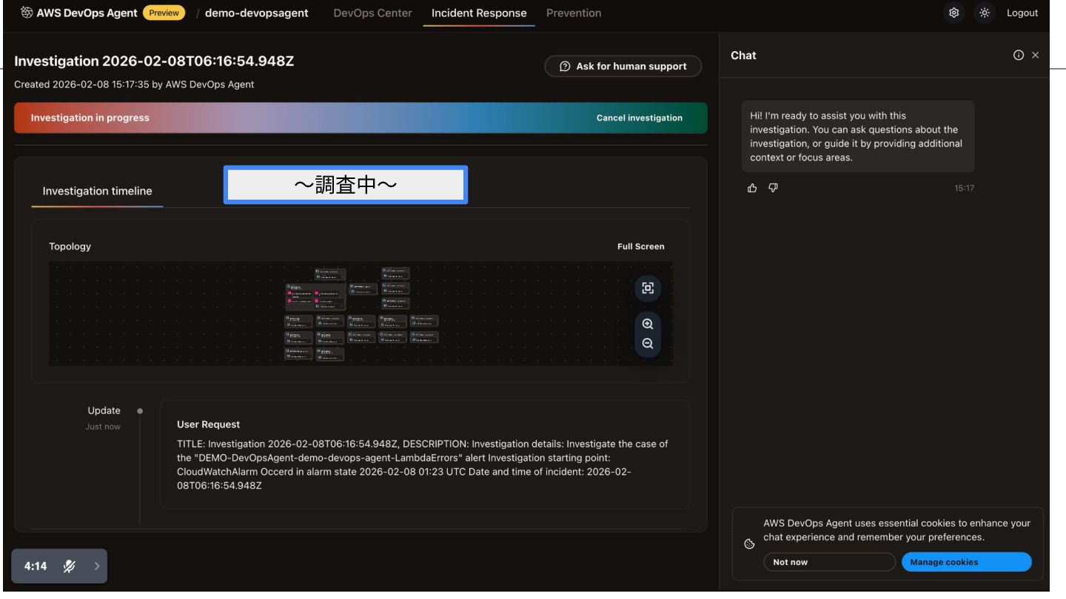Click Manage cookies button

pos(966,562)
